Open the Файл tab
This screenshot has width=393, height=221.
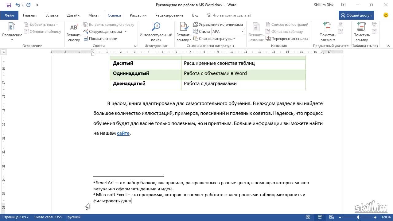[9, 15]
